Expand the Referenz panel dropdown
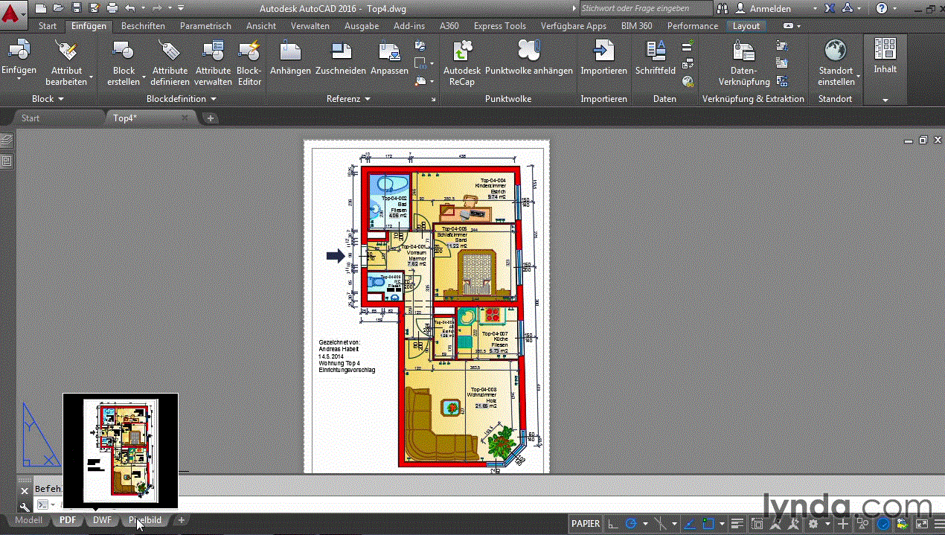The height and width of the screenshot is (535, 945). click(x=367, y=99)
